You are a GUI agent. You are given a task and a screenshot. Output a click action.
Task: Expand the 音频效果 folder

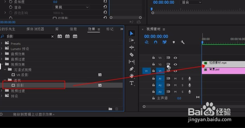tap(1, 54)
